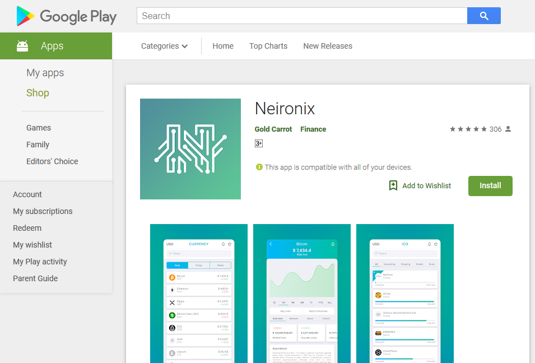535x363 pixels.
Task: Open the Editors' Choice link
Action: (x=52, y=161)
